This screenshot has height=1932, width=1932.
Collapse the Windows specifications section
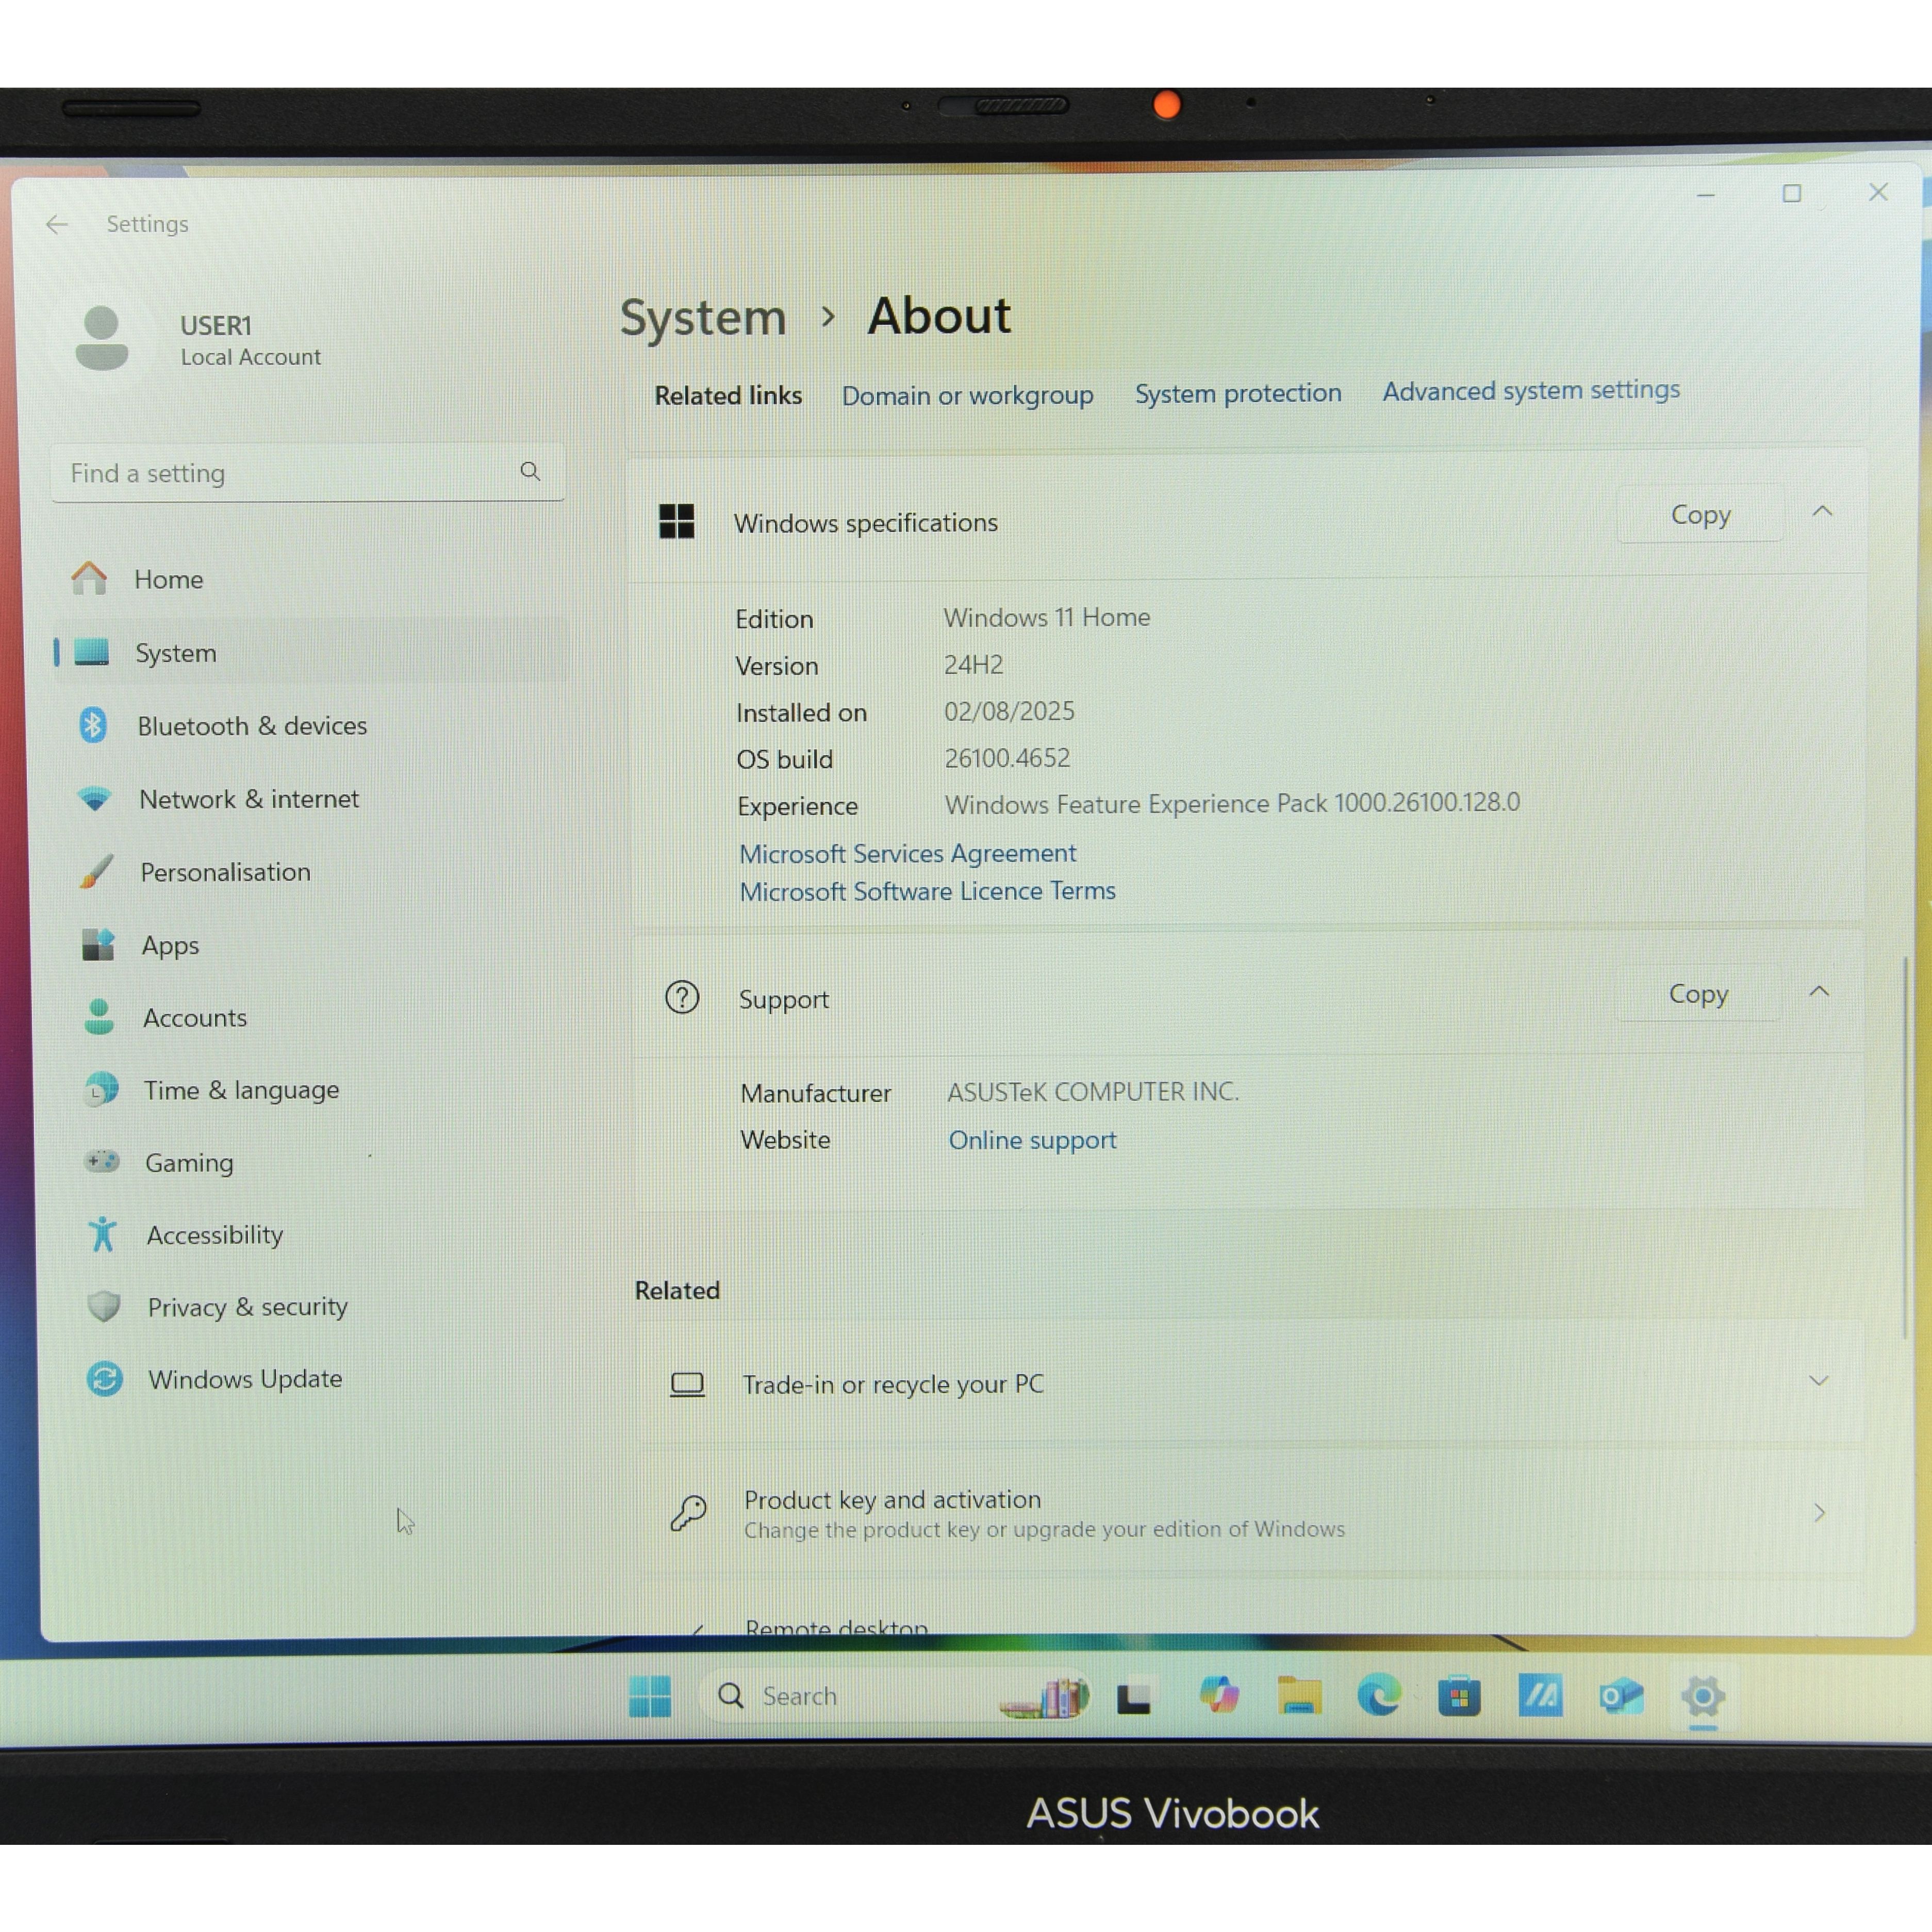tap(1822, 512)
